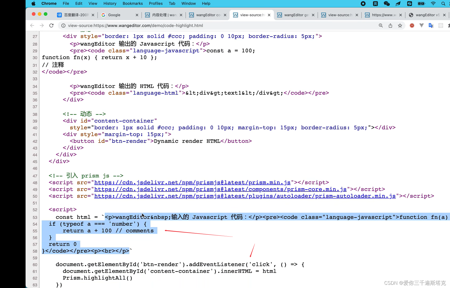This screenshot has width=450, height=288.
Task: Open the battery status icon
Action: (x=421, y=3)
